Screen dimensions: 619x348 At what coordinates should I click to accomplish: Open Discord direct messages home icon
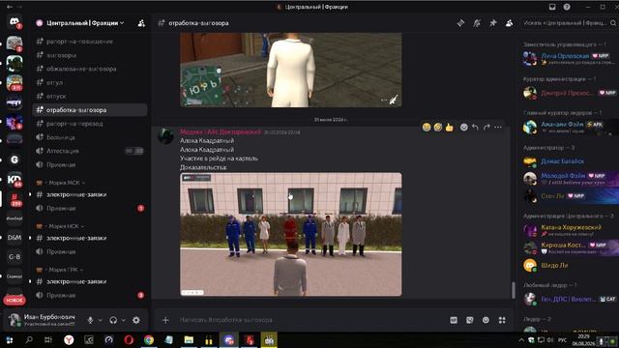pos(15,21)
